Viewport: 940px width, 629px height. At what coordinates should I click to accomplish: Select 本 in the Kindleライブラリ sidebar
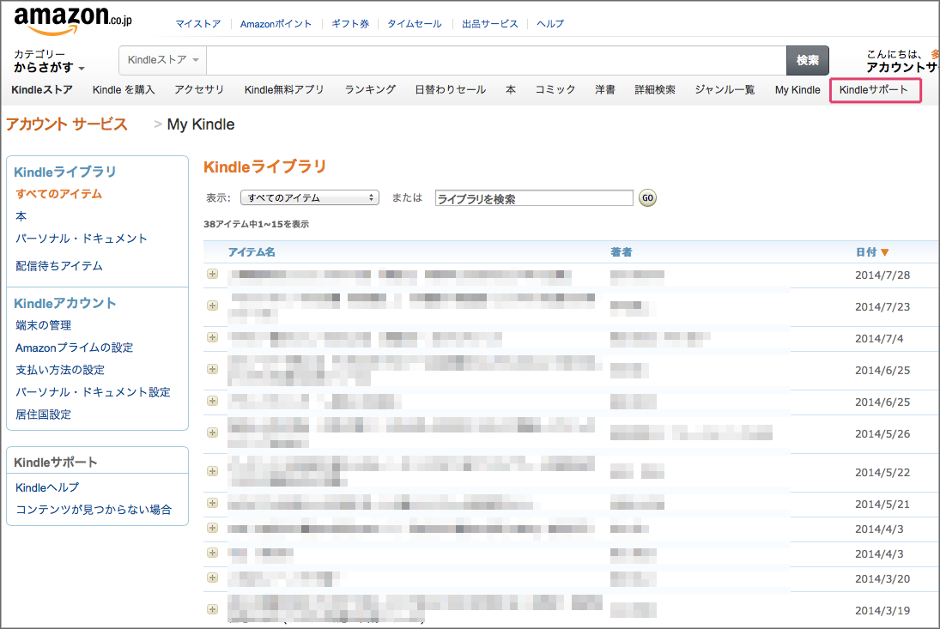click(21, 216)
